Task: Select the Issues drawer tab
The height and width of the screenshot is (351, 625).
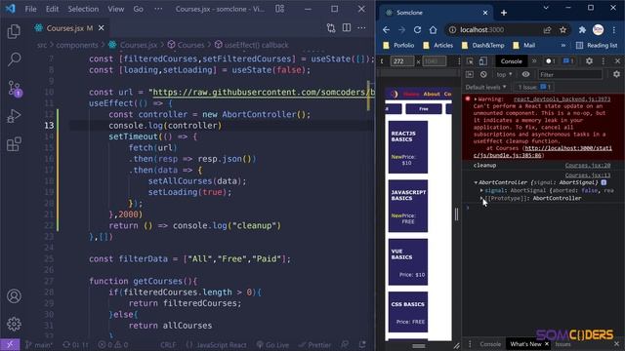Action: 562,344
